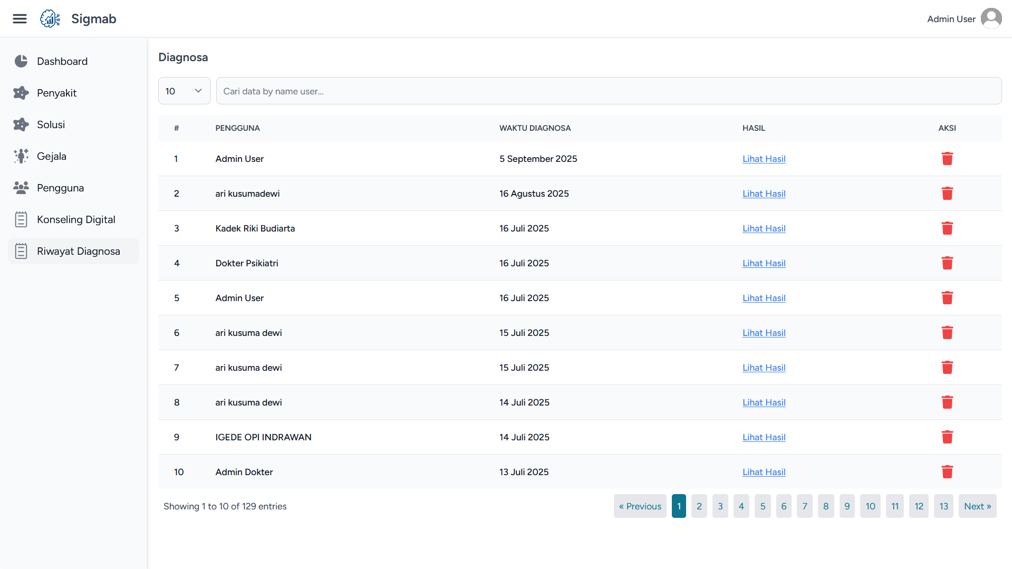Go to the Next page

click(x=977, y=506)
